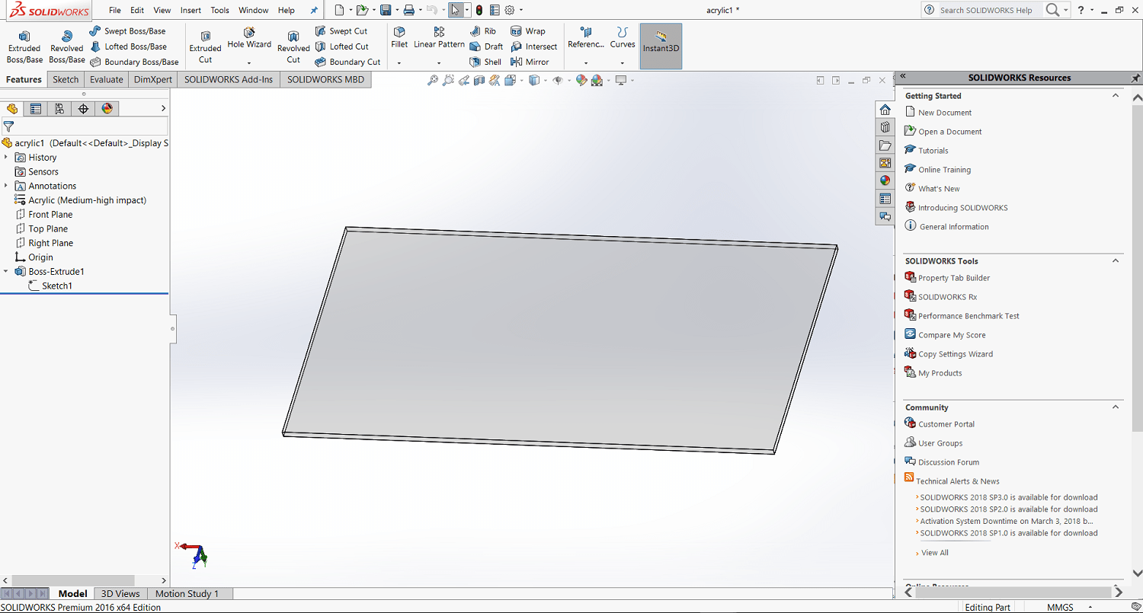Click the Search SOLIDWORKS Help field
Image resolution: width=1143 pixels, height=613 pixels.
[x=988, y=10]
